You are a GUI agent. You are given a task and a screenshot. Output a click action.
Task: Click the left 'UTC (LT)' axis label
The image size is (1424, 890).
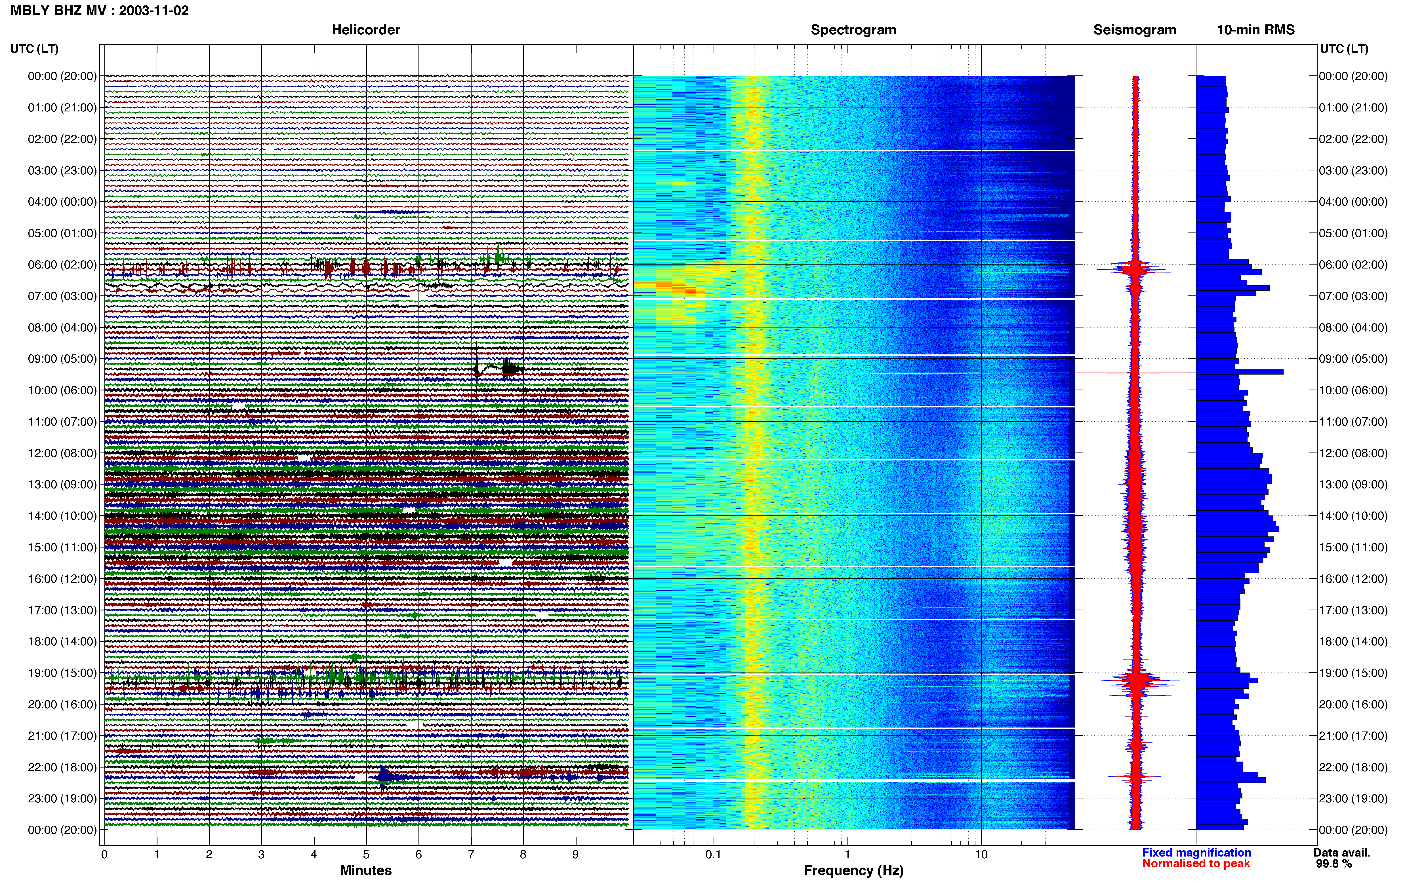(34, 49)
